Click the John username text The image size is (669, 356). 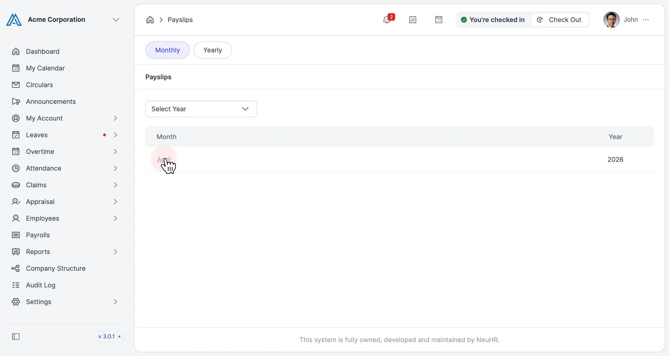pyautogui.click(x=630, y=19)
